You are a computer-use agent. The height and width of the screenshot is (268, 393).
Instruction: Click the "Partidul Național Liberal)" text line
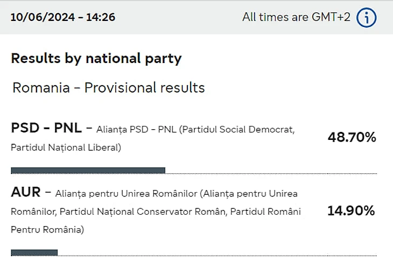(66, 147)
